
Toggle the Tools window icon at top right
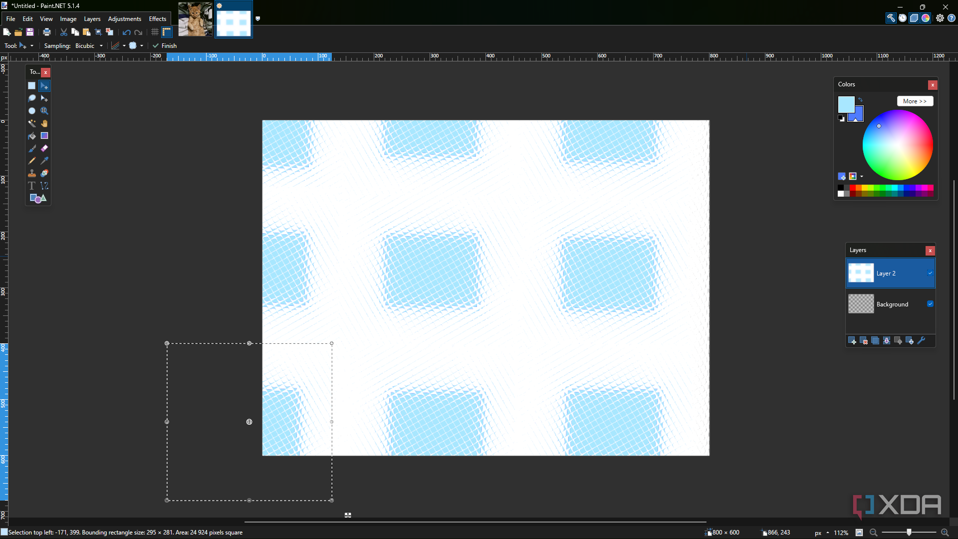[x=891, y=18]
